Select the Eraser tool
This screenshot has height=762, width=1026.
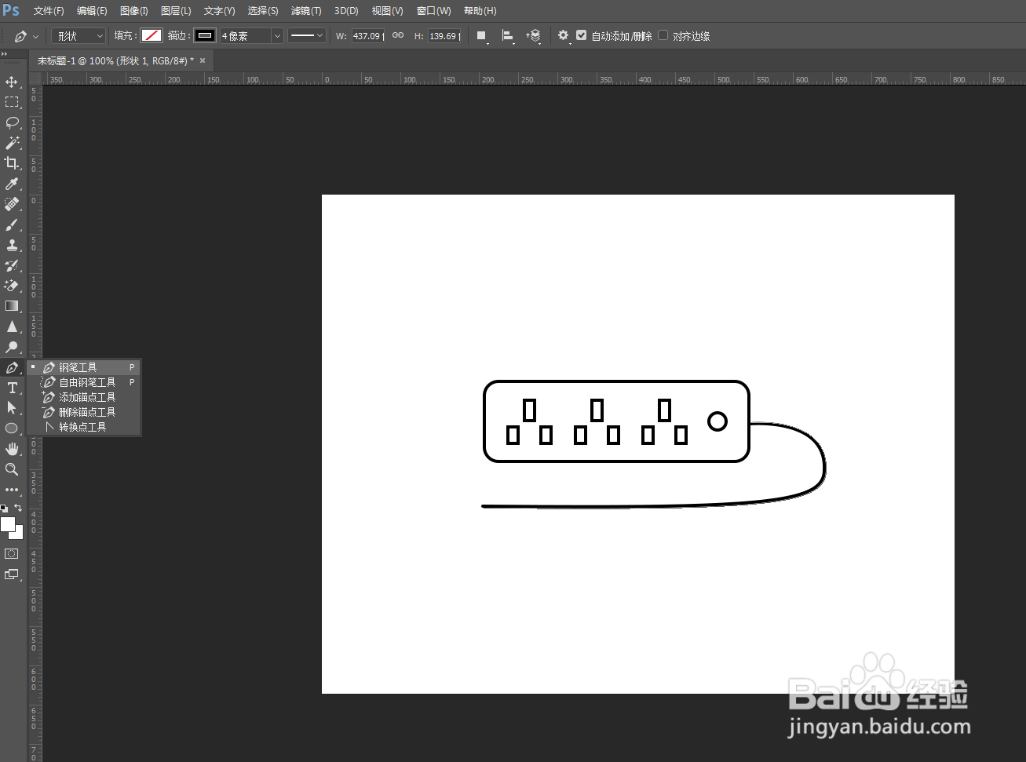pos(12,286)
